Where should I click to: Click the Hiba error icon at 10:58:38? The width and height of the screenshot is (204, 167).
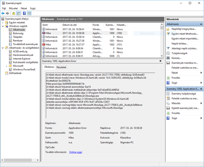[44, 33]
